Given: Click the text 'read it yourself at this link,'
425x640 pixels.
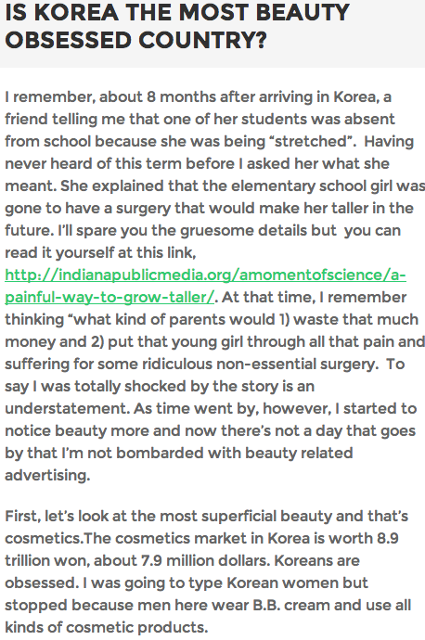Looking at the screenshot, I should [101, 253].
